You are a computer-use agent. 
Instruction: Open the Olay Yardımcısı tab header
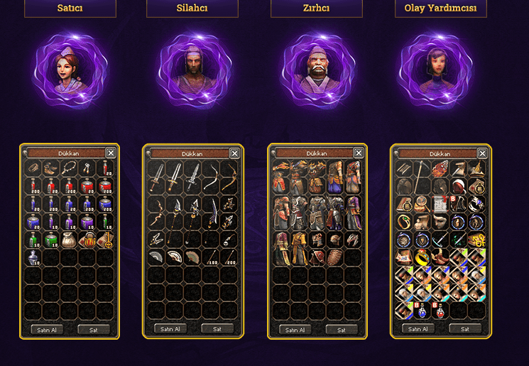[441, 8]
